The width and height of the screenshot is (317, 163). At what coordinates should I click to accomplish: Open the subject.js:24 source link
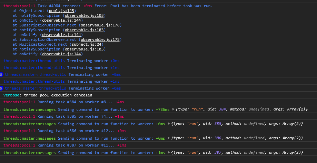87,44
